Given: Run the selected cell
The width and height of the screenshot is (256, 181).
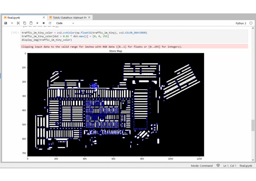Looking at the screenshot, I should [38, 23].
